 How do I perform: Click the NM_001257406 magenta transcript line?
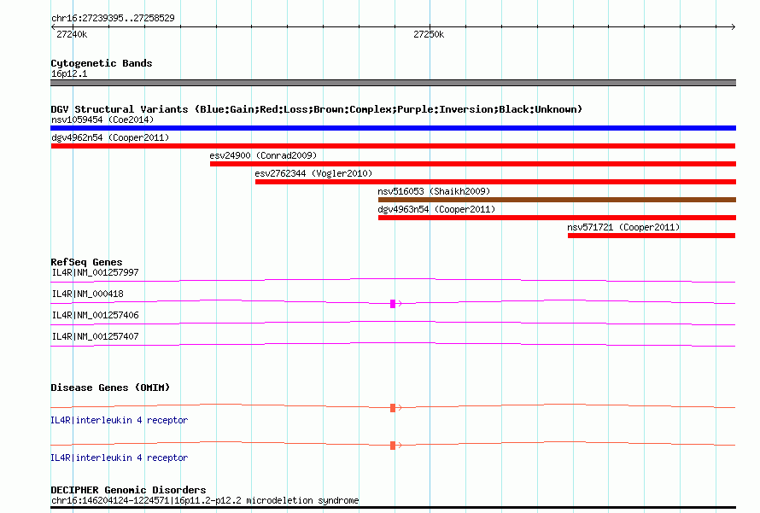(x=393, y=323)
